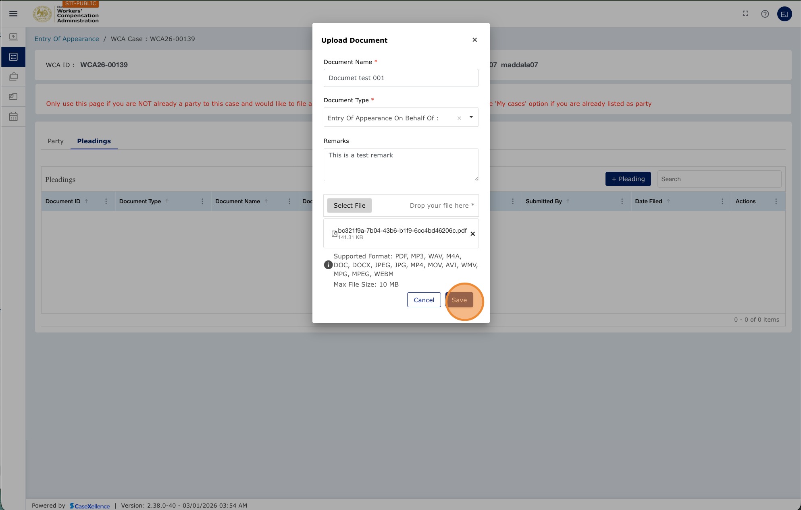Toggle fullscreen mode icon
801x510 pixels.
click(745, 14)
